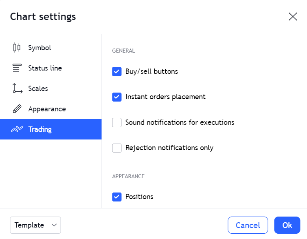This screenshot has height=239, width=307.
Task: Disable Instant orders placement checkbox
Action: pos(117,97)
